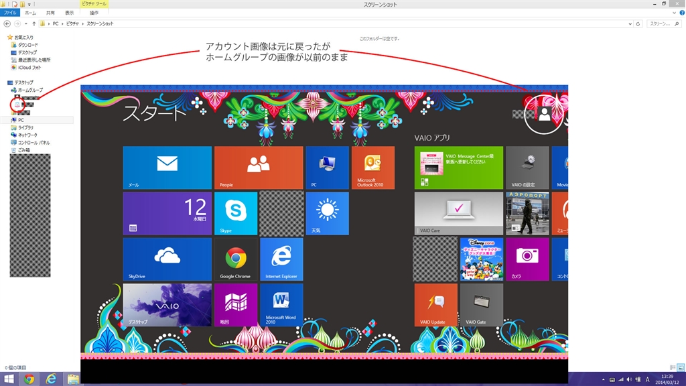Open the VAIO Update tile

(435, 304)
